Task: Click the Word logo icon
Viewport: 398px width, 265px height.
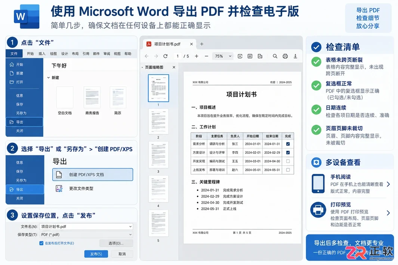Action: [x=27, y=16]
